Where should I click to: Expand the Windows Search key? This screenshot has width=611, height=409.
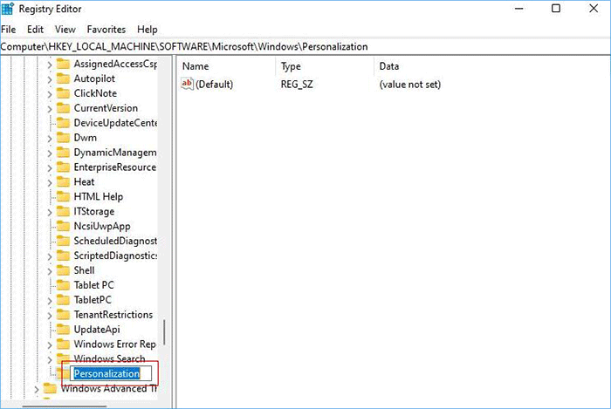(48, 359)
